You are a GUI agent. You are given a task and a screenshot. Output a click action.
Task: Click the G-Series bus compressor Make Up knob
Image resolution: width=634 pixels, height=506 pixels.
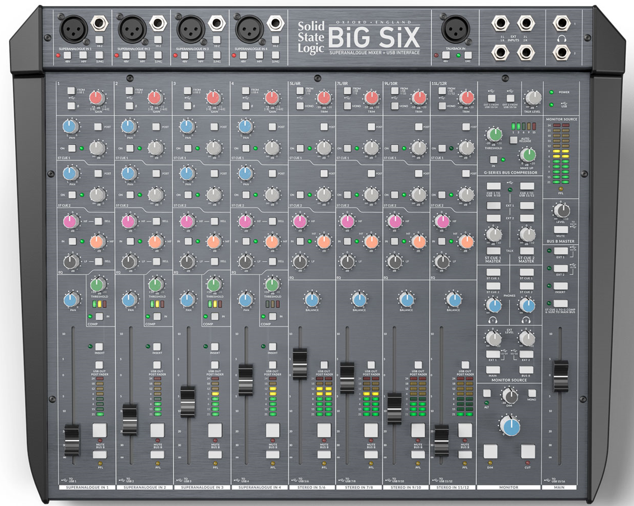(527, 154)
